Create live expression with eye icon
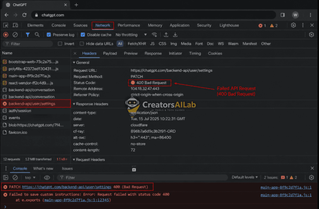The height and width of the screenshot is (209, 319). click(x=47, y=178)
